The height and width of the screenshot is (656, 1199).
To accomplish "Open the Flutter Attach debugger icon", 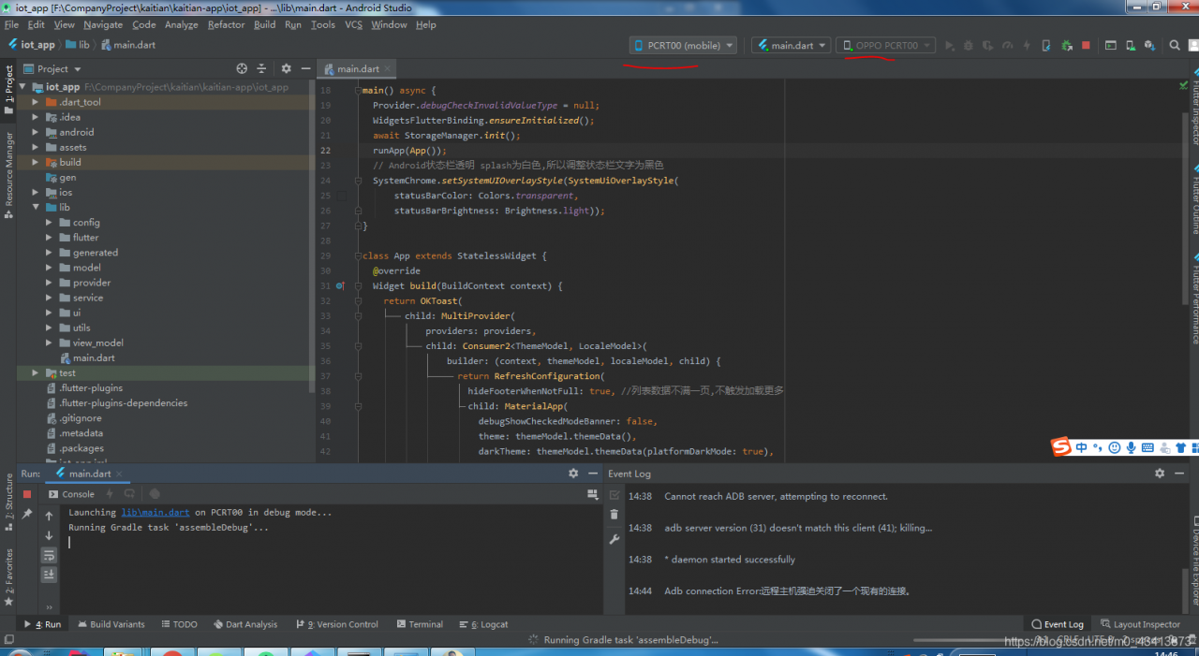I will (x=1046, y=45).
